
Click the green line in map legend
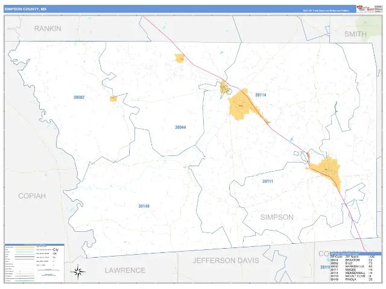[x=24, y=281]
